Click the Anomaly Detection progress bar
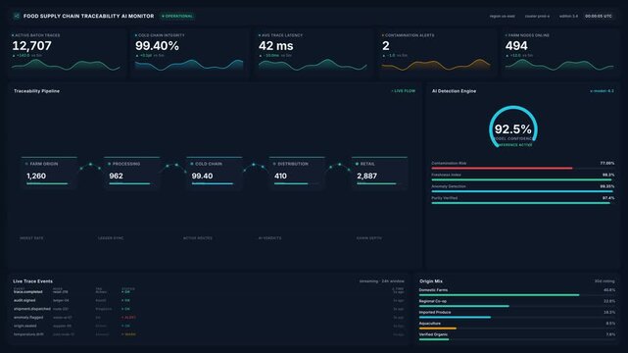The height and width of the screenshot is (353, 628). [522, 191]
